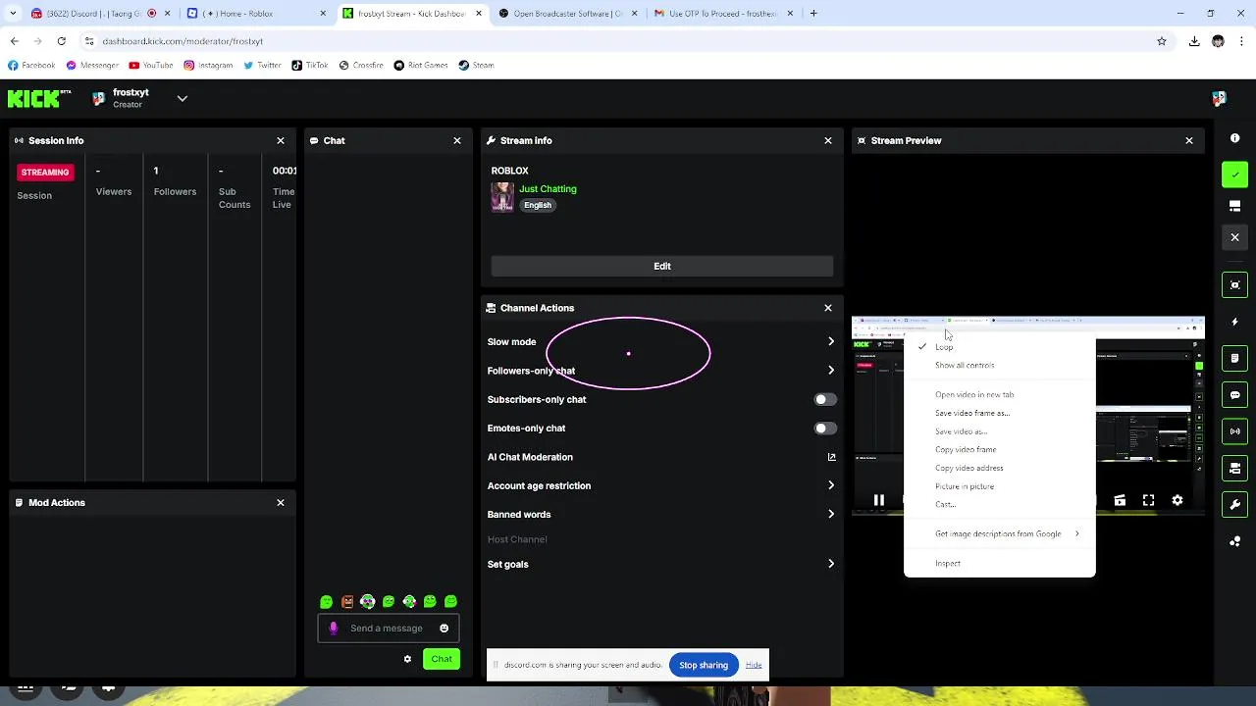
Task: Open chat settings gear beside Chat button
Action: click(x=407, y=659)
